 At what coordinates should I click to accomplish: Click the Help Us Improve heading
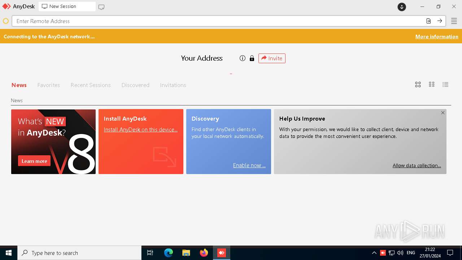coord(302,119)
